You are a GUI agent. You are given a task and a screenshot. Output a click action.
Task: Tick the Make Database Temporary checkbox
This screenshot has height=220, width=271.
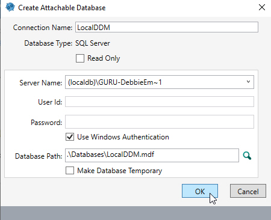70,171
